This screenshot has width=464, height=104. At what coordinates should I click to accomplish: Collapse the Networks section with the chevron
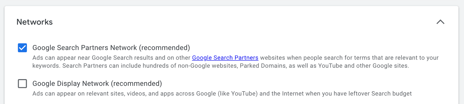tap(440, 22)
